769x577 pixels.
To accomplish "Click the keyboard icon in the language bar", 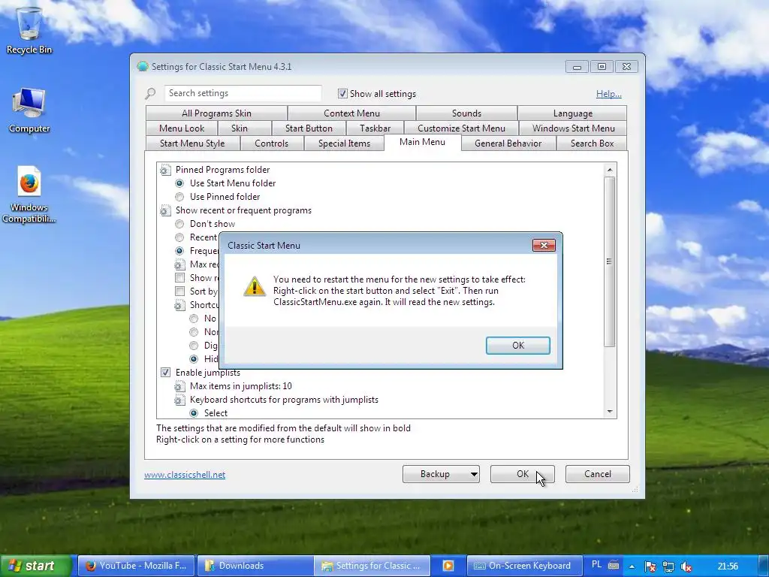I will click(x=614, y=565).
